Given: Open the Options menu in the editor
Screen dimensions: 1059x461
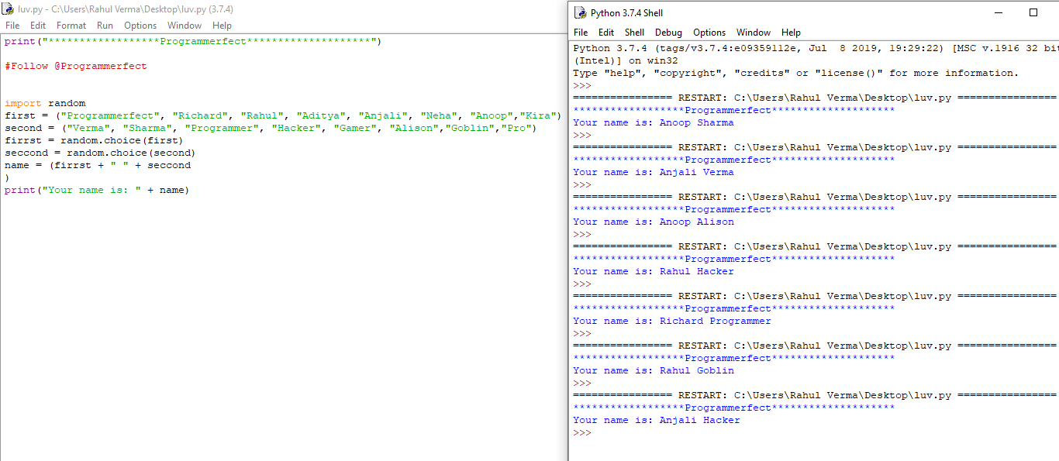Looking at the screenshot, I should (x=140, y=25).
